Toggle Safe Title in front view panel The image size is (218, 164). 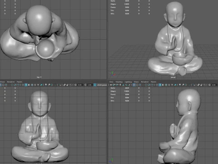[x=18, y=85]
